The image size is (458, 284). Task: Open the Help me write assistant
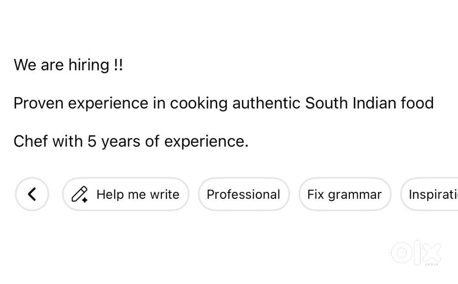(x=125, y=194)
